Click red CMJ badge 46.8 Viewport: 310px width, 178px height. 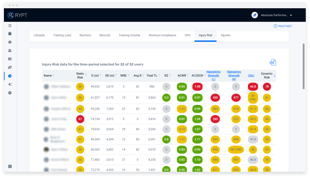click(x=253, y=86)
